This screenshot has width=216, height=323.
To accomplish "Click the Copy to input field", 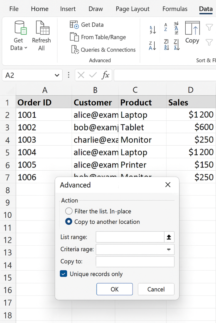I will pyautogui.click(x=135, y=261).
